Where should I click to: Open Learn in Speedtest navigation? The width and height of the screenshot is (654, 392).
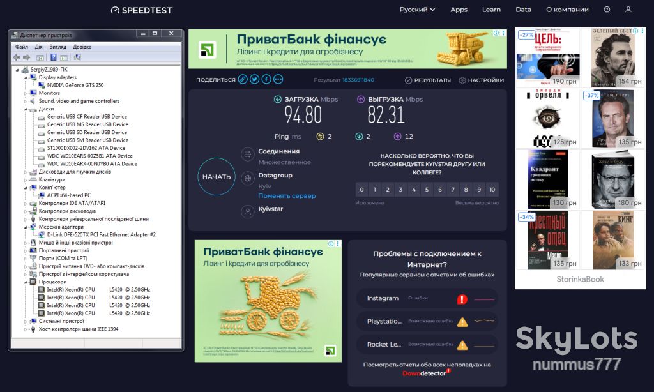pos(491,10)
